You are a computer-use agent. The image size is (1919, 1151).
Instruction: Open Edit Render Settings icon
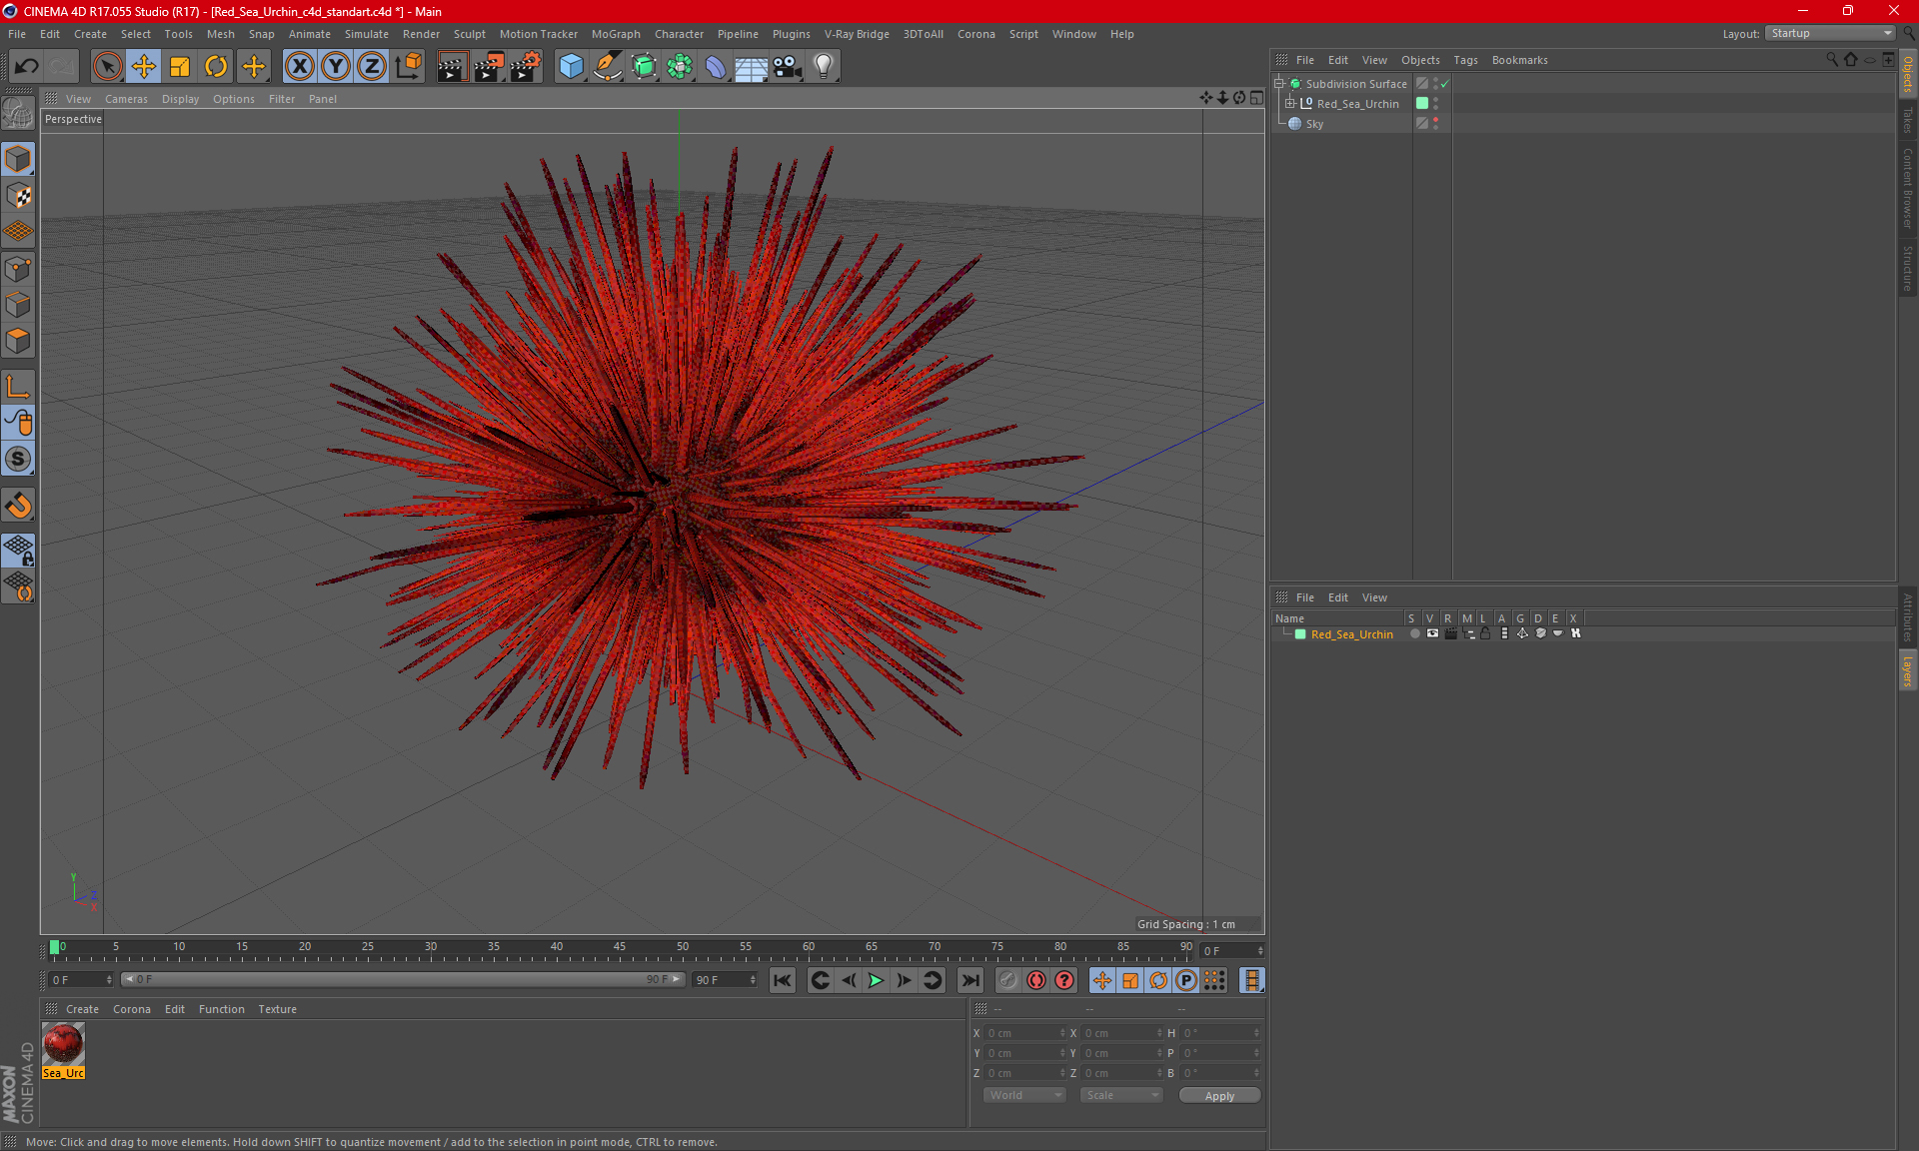(x=526, y=67)
